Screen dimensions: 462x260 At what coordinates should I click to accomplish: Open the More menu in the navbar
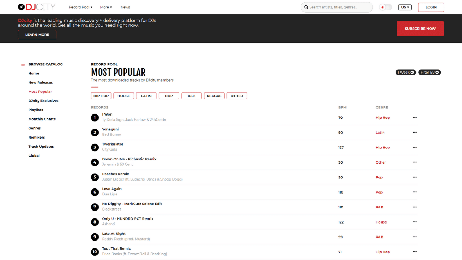[106, 7]
